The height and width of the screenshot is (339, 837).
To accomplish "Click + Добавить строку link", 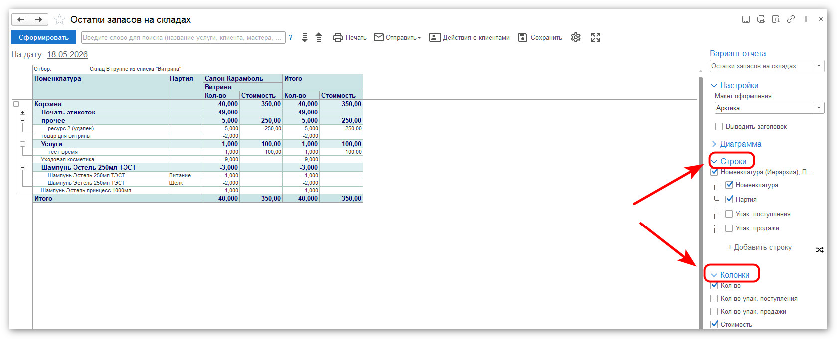I will [760, 247].
